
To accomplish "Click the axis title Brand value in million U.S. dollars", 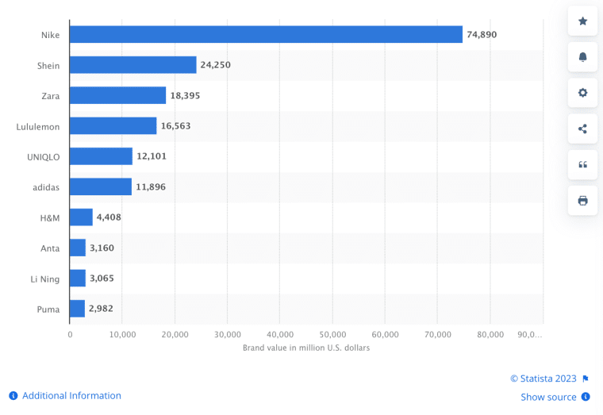I will tap(306, 348).
